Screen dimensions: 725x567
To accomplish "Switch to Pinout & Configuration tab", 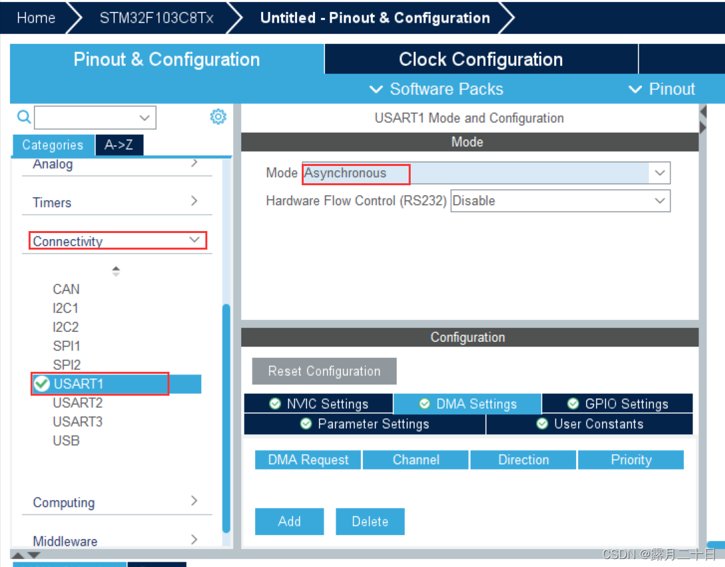I will [167, 59].
